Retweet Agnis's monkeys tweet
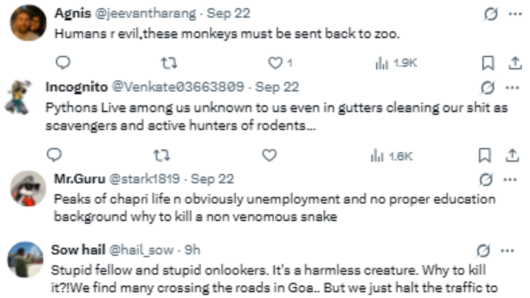Screen dimensions: 530x298 169,63
